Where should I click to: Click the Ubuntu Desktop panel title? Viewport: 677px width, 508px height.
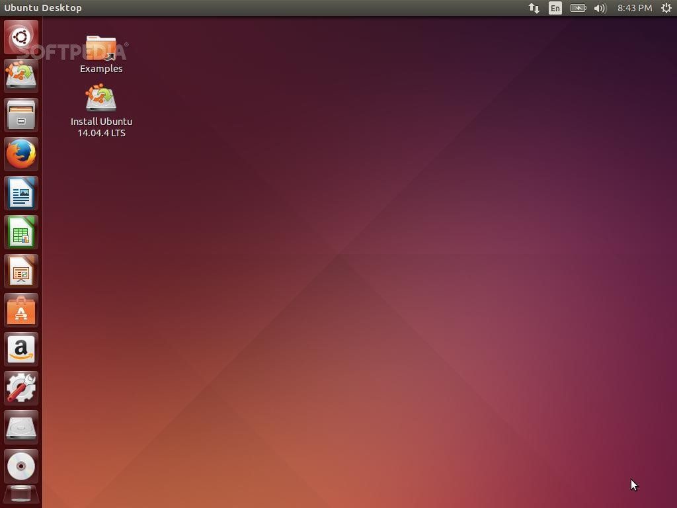(43, 8)
